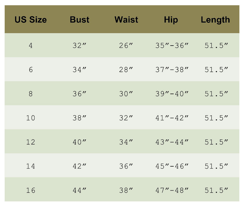
Task: Click the 51.5″ length for size 12
Action: pos(216,142)
